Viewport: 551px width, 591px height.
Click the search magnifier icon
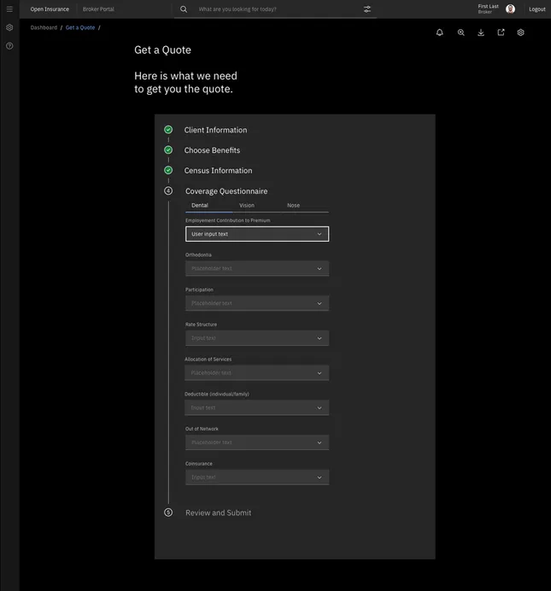click(x=184, y=9)
